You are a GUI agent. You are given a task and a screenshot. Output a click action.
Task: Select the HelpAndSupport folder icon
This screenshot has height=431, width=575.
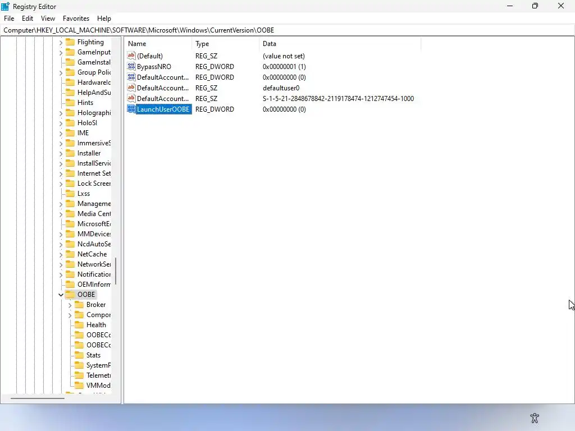coord(70,93)
